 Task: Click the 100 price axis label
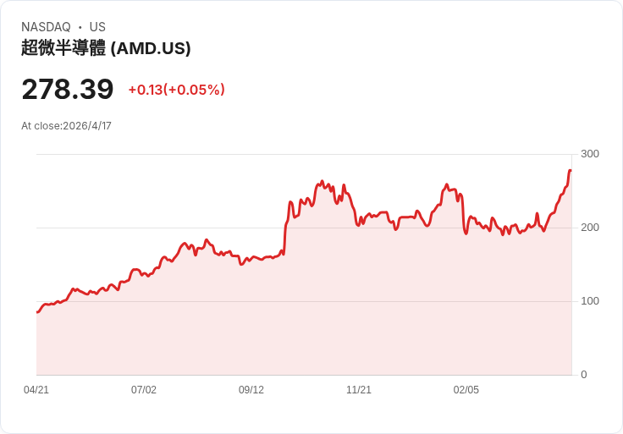tap(590, 301)
